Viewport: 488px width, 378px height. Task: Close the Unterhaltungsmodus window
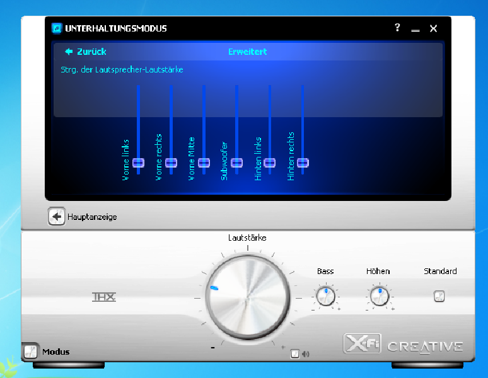point(433,28)
